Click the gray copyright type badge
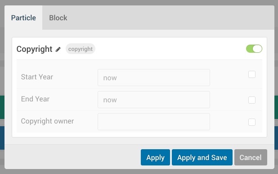The image size is (278, 174). pos(81,49)
